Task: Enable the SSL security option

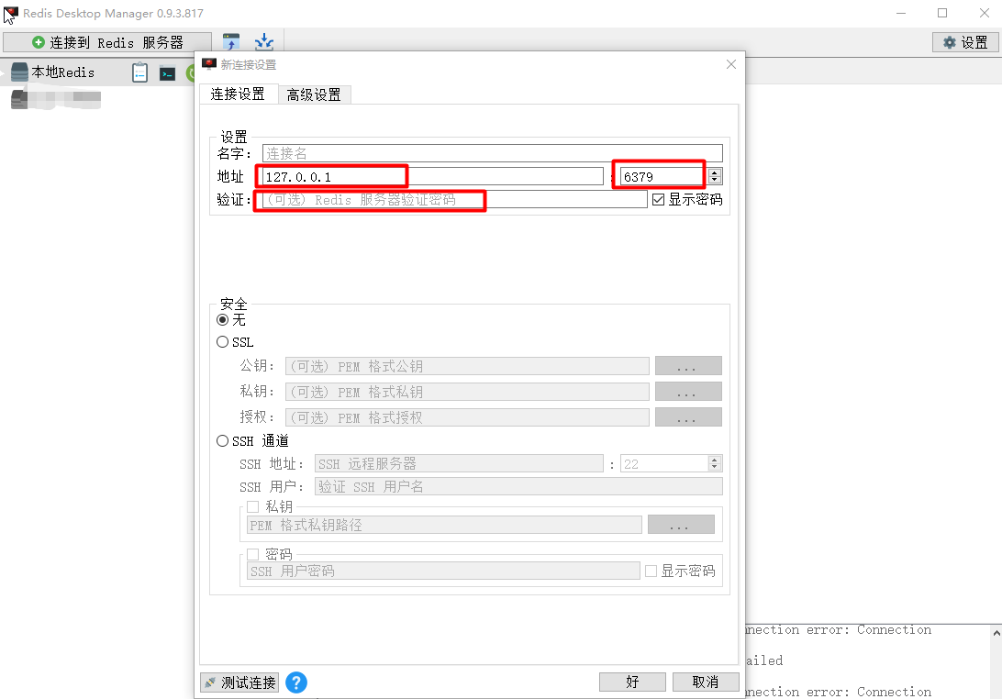Action: 222,341
